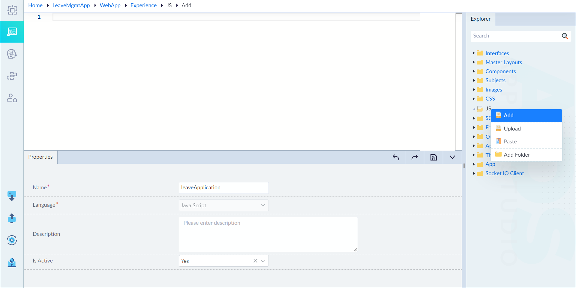Open WebApp breadcrumb link
The width and height of the screenshot is (576, 288).
(110, 5)
